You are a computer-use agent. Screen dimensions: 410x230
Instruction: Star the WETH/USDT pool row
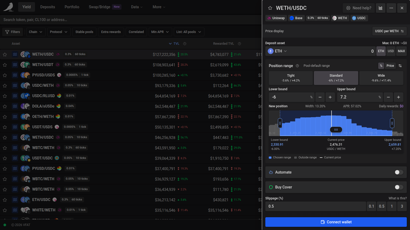[x=5, y=65]
